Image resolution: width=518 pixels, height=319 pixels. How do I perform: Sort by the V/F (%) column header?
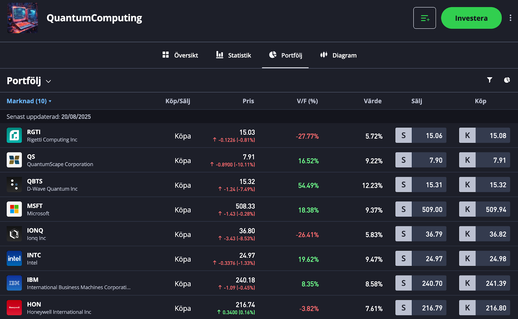(x=307, y=101)
